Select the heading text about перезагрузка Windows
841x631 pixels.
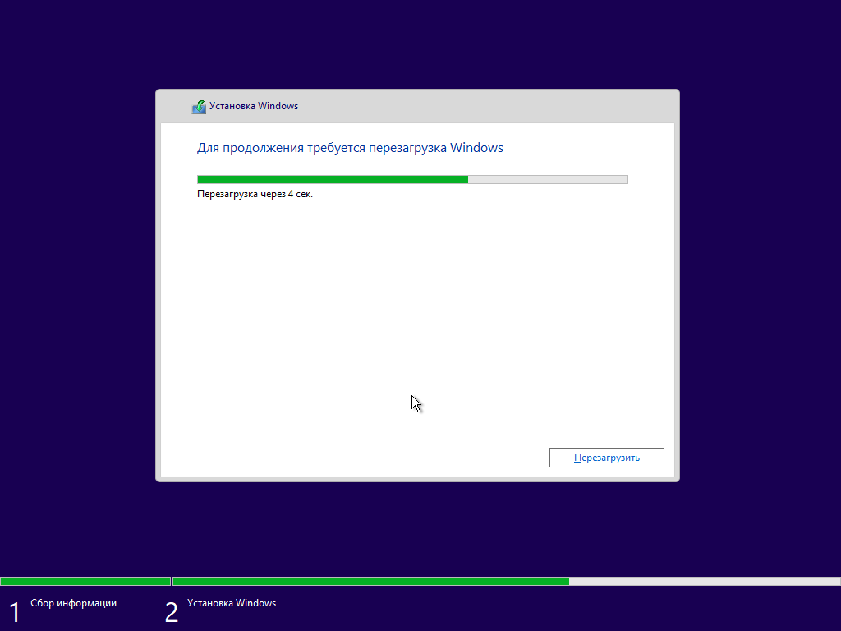[x=350, y=148]
